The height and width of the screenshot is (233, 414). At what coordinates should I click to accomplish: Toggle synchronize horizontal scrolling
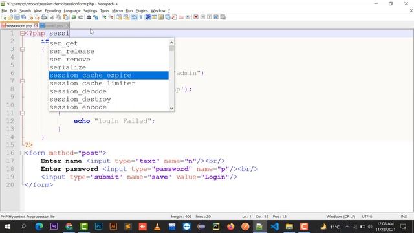126,17
